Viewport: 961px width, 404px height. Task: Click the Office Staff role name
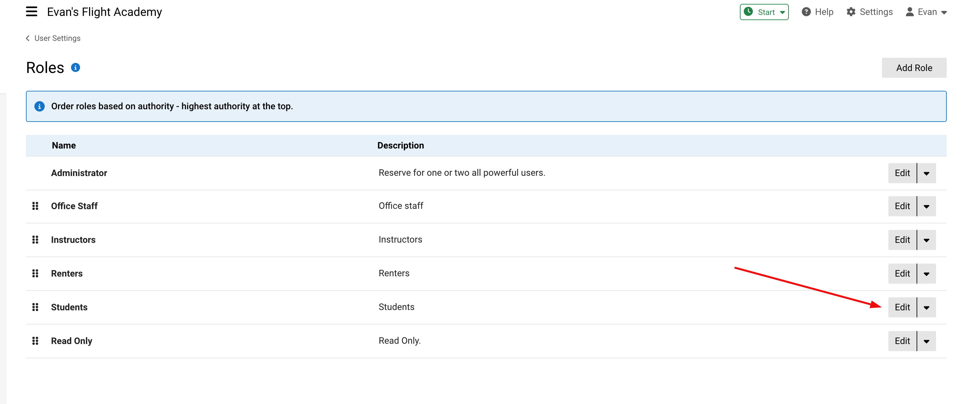pos(74,206)
